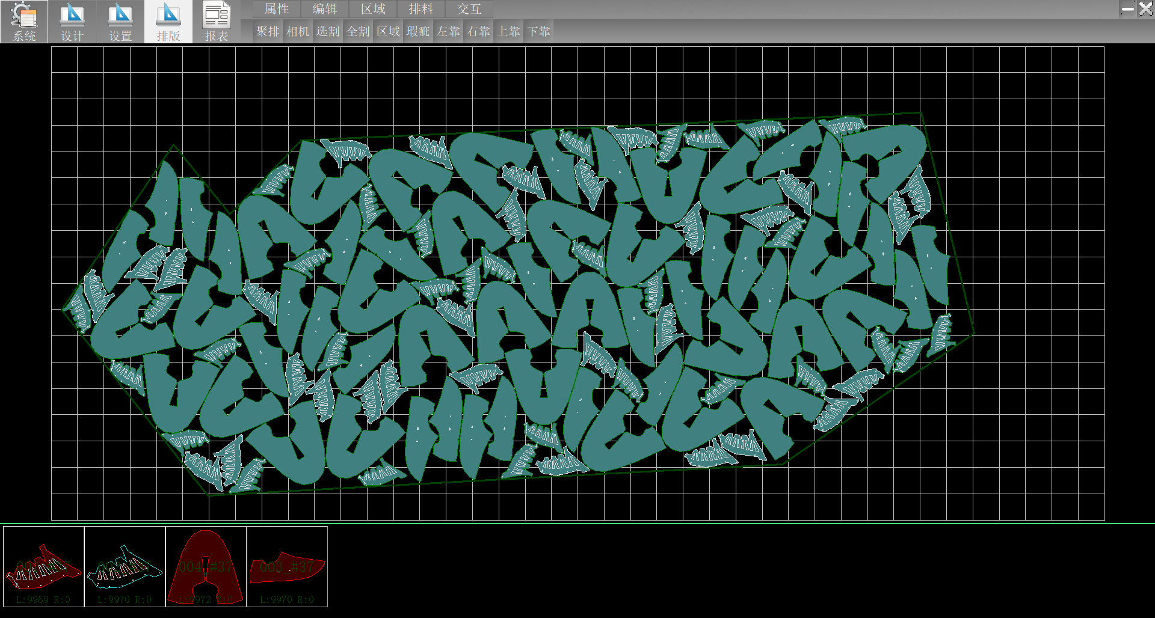The image size is (1155, 618).
Task: Click the 设计 design icon
Action: click(x=72, y=22)
